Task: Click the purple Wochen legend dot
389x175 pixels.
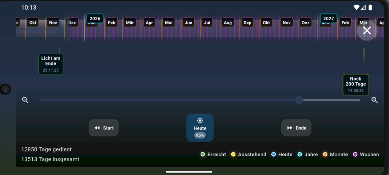Action: [x=355, y=155]
